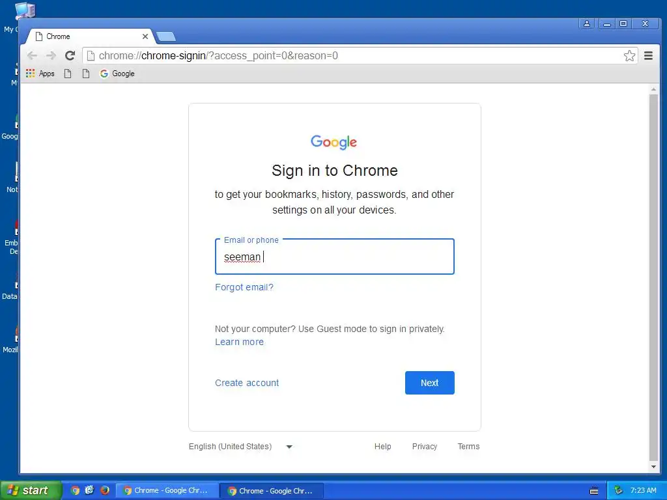Viewport: 667px width, 500px height.
Task: Click the scrollbar down arrow
Action: (654, 466)
